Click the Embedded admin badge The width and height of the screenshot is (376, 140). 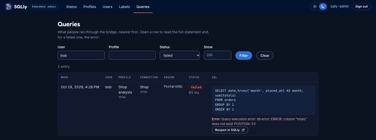[44, 6]
